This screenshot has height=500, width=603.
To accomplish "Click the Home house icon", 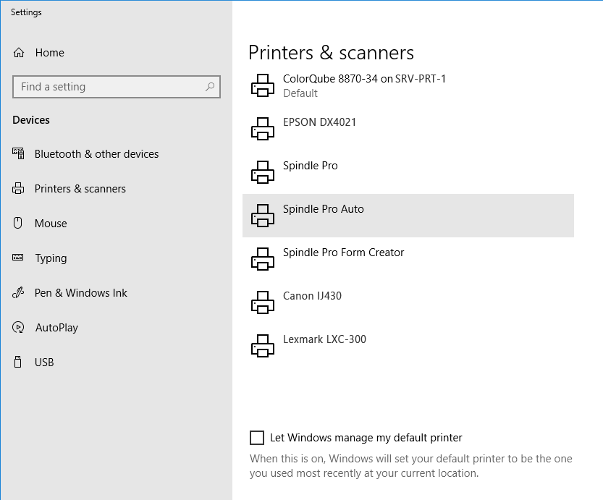I will (x=19, y=53).
